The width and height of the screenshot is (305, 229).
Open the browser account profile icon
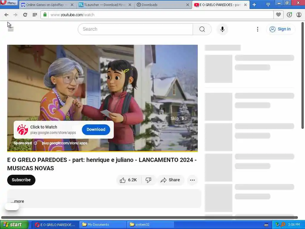point(299,15)
